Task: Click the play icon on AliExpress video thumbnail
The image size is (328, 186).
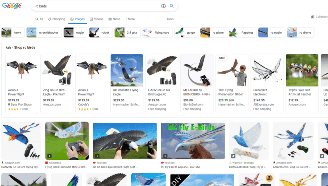Action: pos(49,156)
